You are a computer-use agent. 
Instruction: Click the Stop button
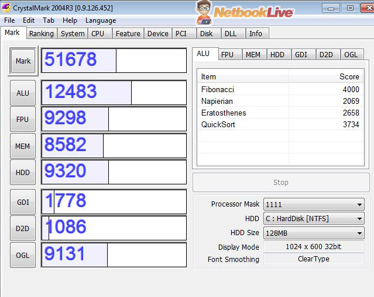point(281,183)
